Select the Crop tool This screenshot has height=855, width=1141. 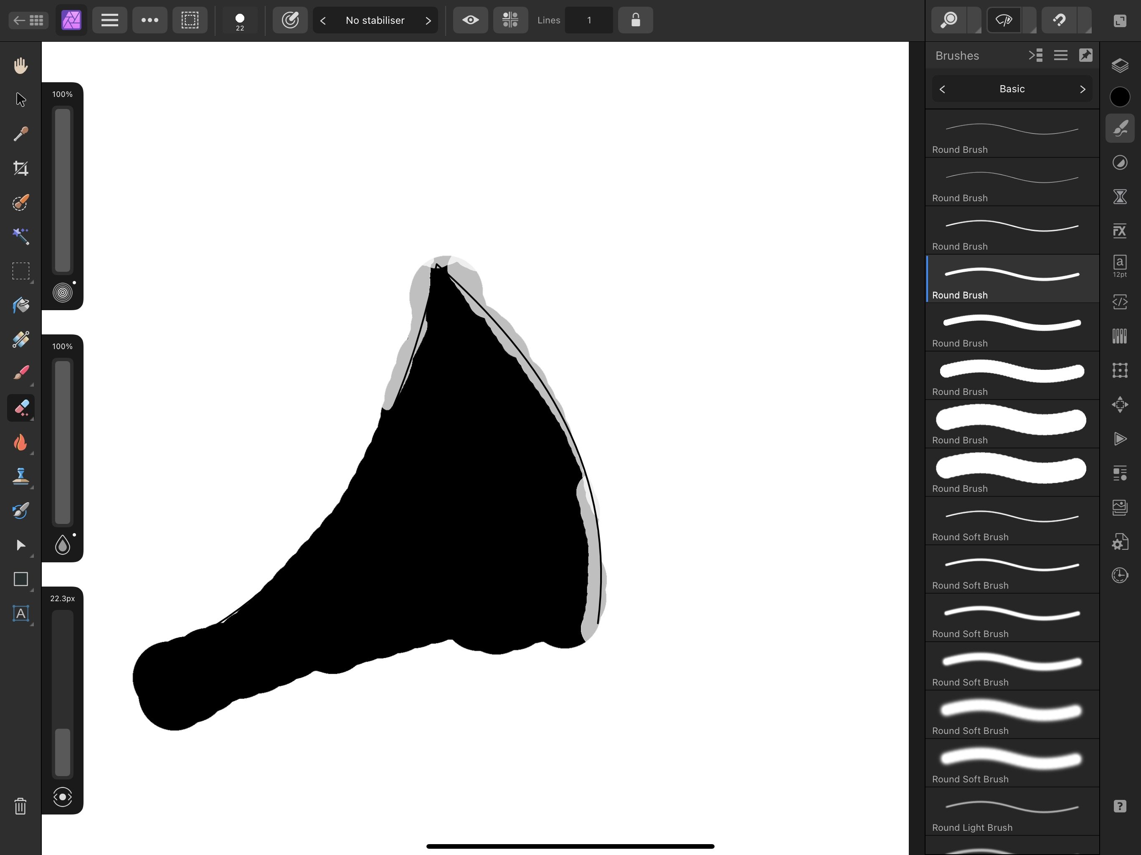(x=20, y=168)
